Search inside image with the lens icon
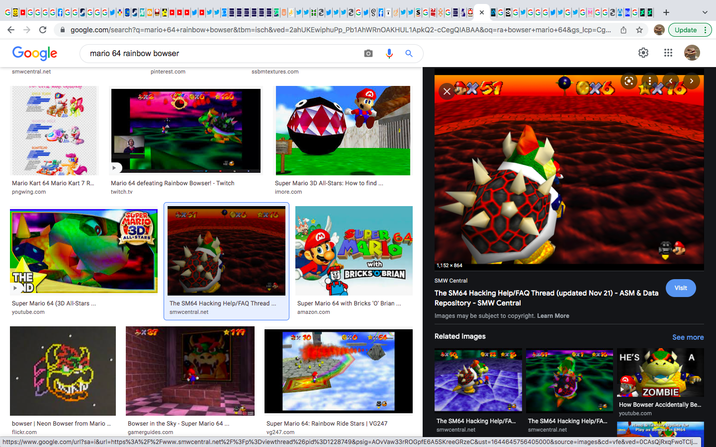 click(x=629, y=81)
